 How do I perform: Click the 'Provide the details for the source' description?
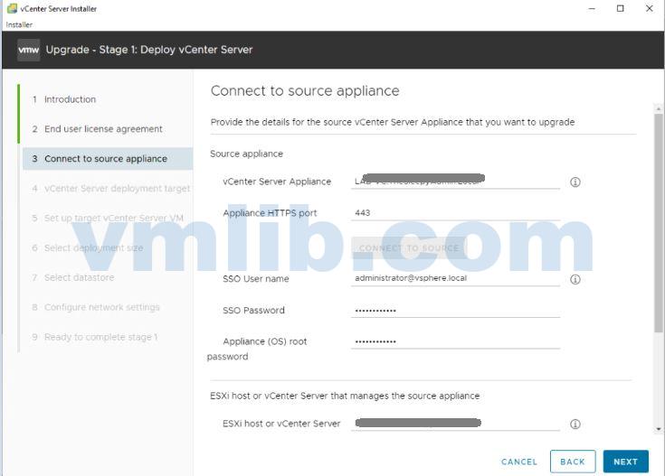tap(393, 122)
